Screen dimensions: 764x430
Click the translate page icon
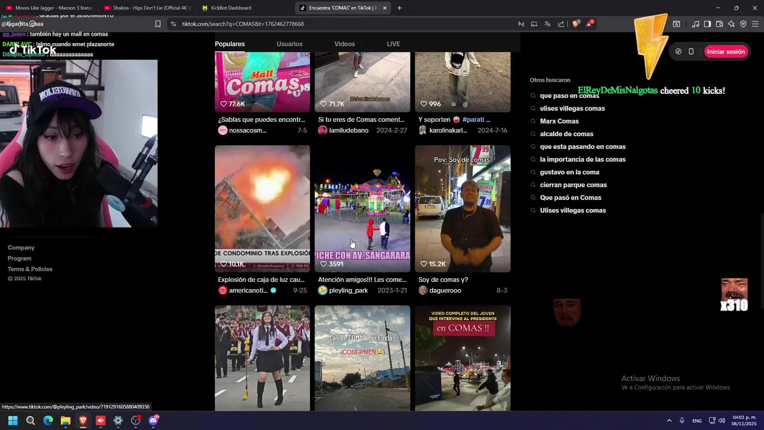pyautogui.click(x=547, y=24)
